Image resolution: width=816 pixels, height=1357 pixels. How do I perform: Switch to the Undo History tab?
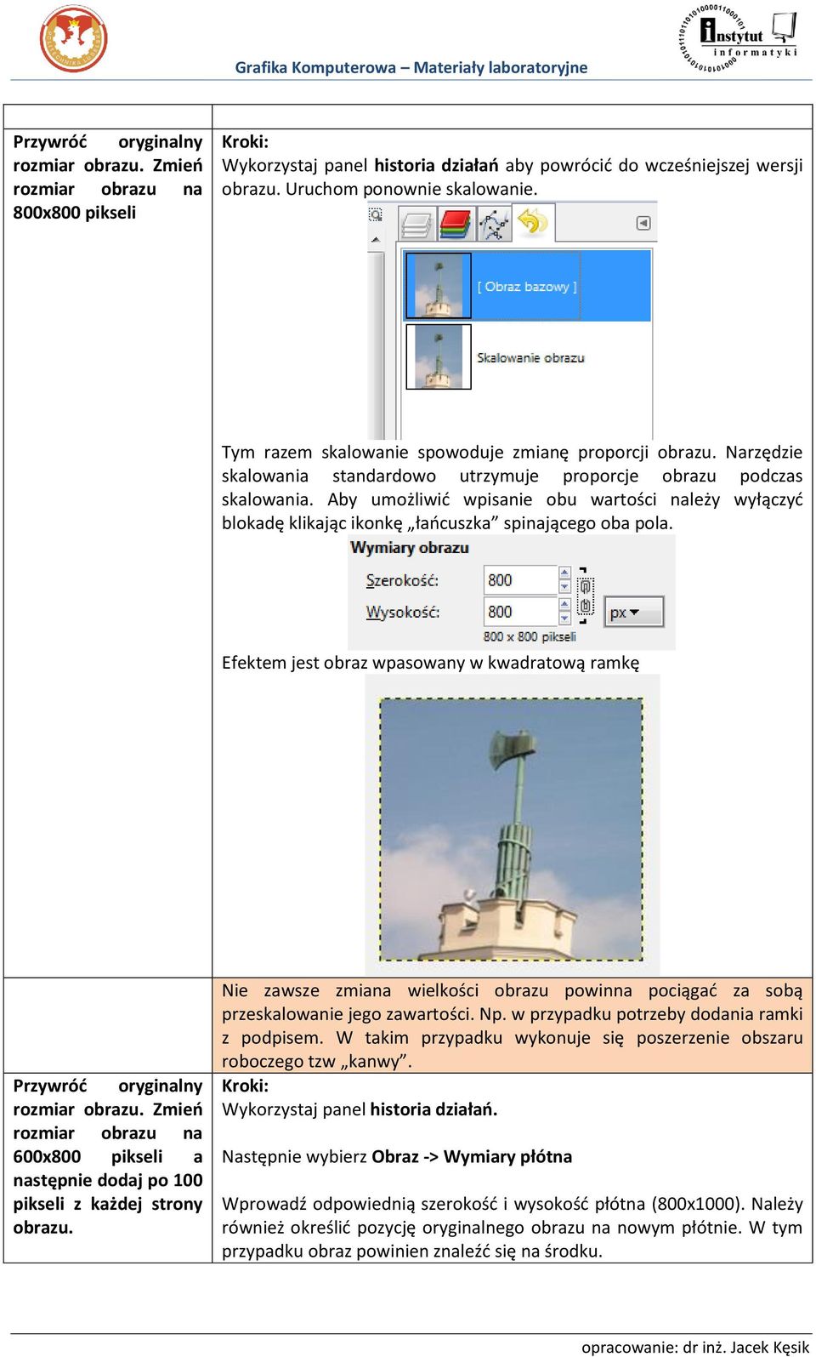coord(533,223)
